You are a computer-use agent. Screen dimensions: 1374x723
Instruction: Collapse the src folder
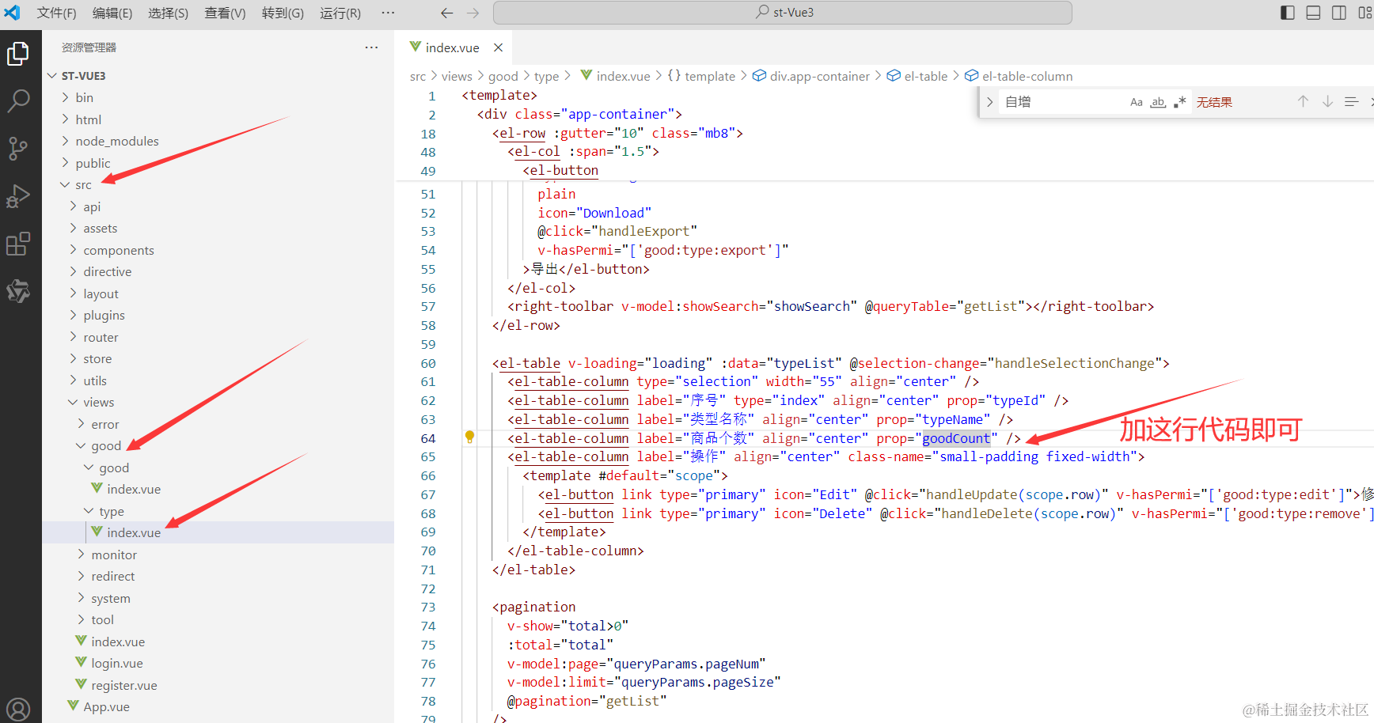coord(83,184)
